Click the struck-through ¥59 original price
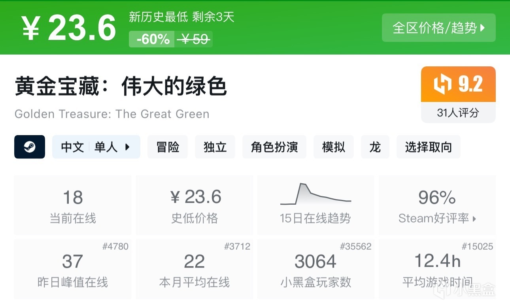 [193, 39]
